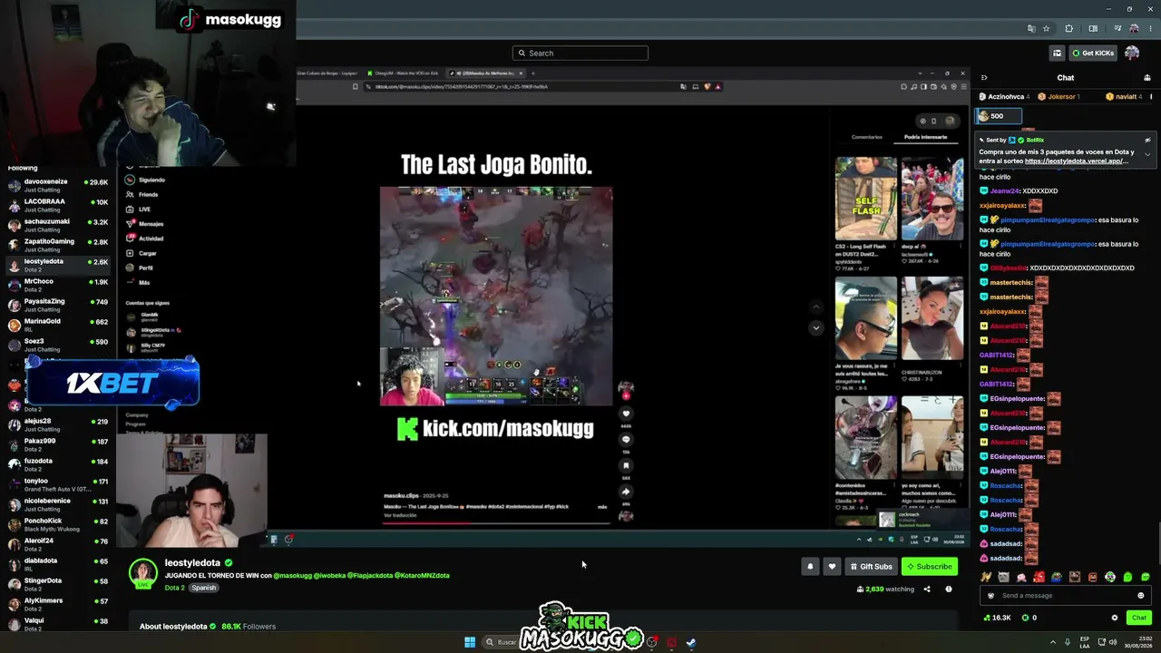Open the Dota 2 category link
This screenshot has height=653, width=1161.
175,588
